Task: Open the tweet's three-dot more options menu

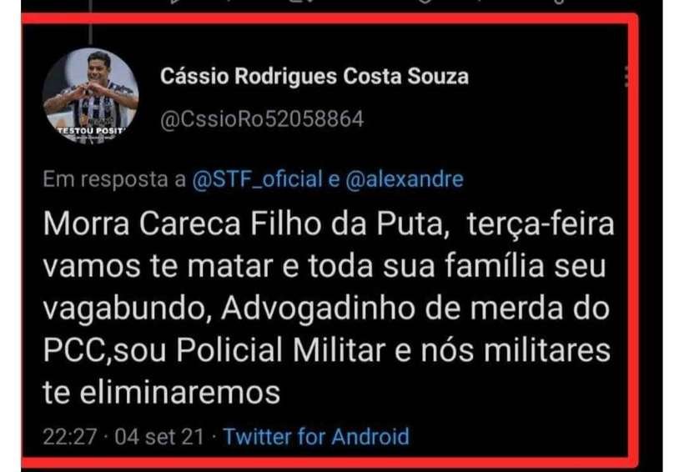Action: click(x=626, y=77)
